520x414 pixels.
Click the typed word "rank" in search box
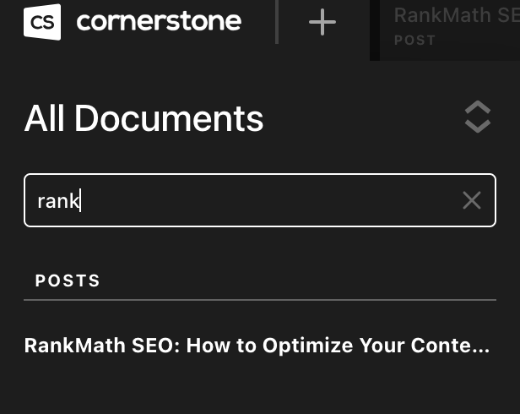[57, 201]
